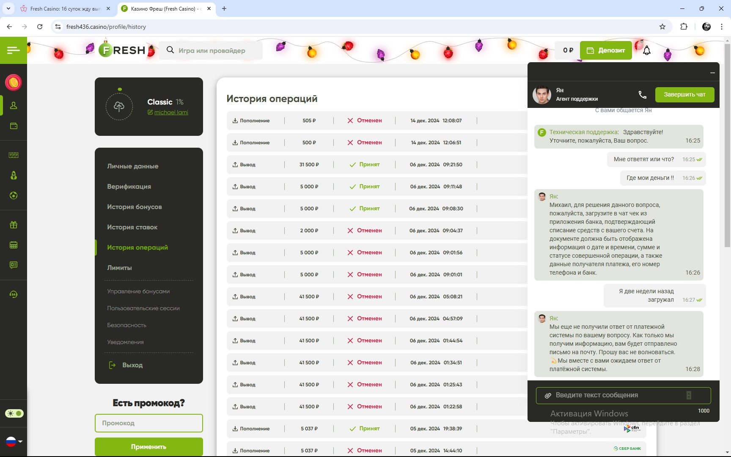Viewport: 731px width, 457px height.
Task: View site information icon in address bar
Action: coord(58,27)
